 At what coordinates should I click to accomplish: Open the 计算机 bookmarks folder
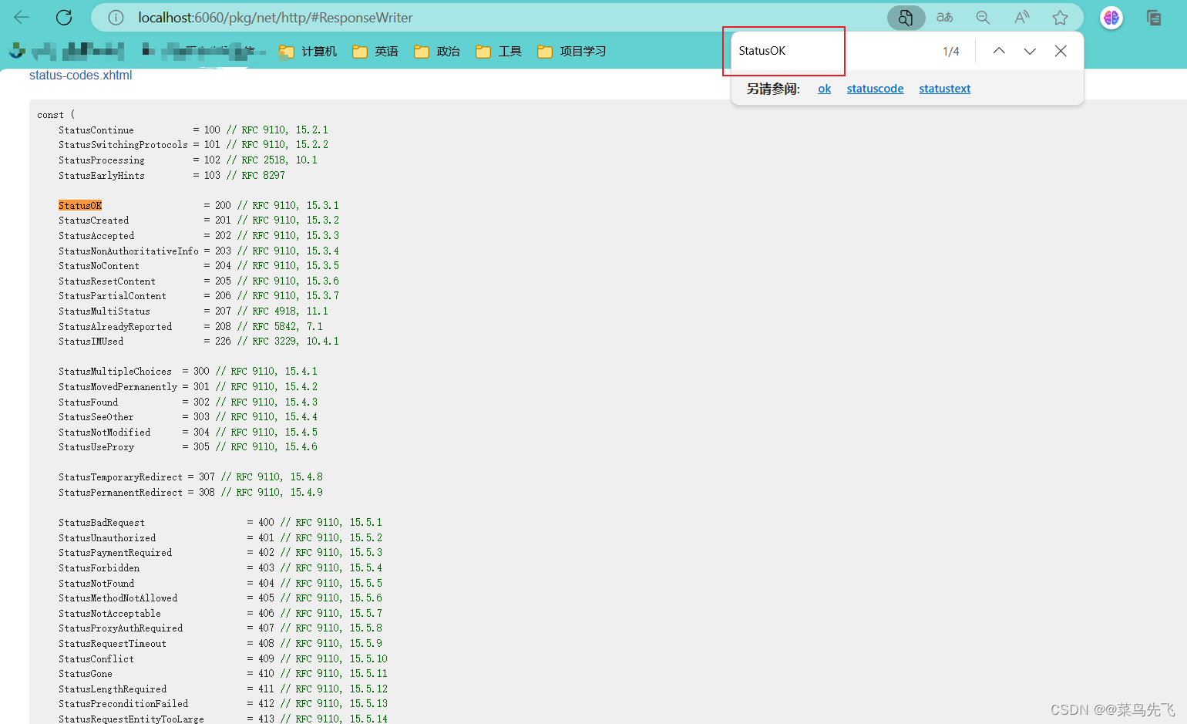point(308,52)
